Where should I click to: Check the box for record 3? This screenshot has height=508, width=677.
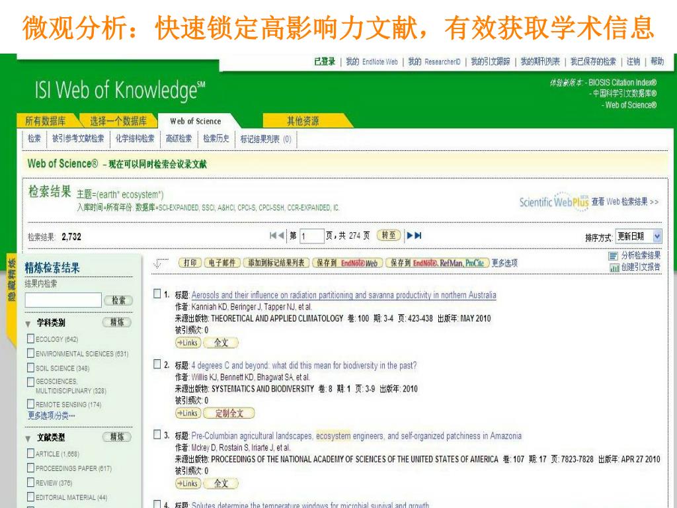157,435
